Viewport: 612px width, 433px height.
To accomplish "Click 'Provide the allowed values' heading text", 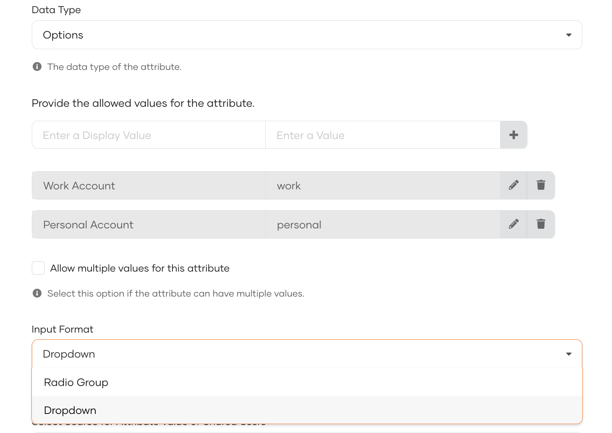I will (143, 103).
